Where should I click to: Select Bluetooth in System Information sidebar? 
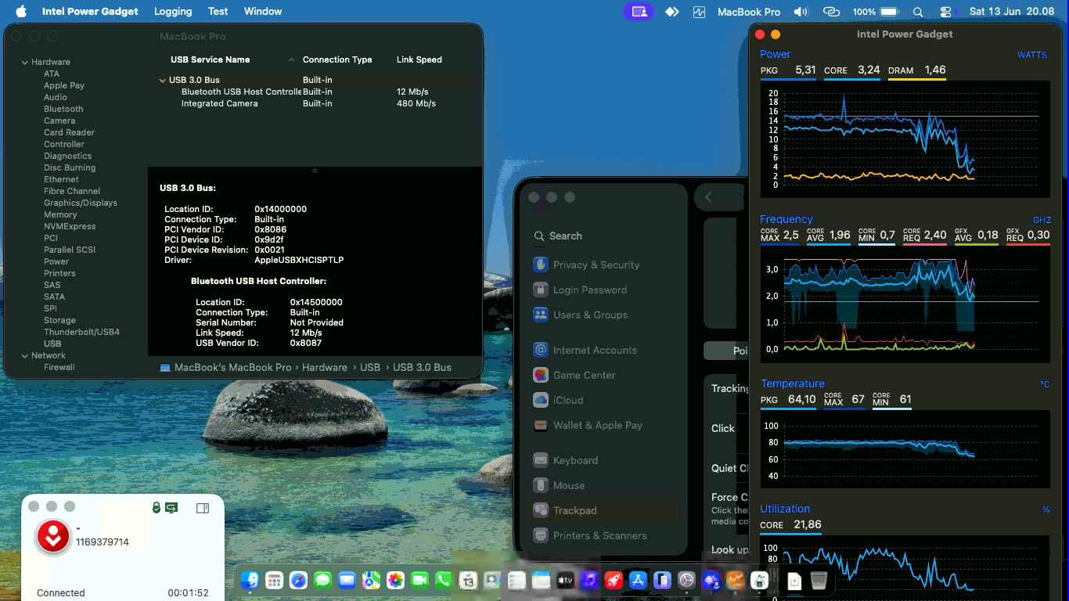63,109
